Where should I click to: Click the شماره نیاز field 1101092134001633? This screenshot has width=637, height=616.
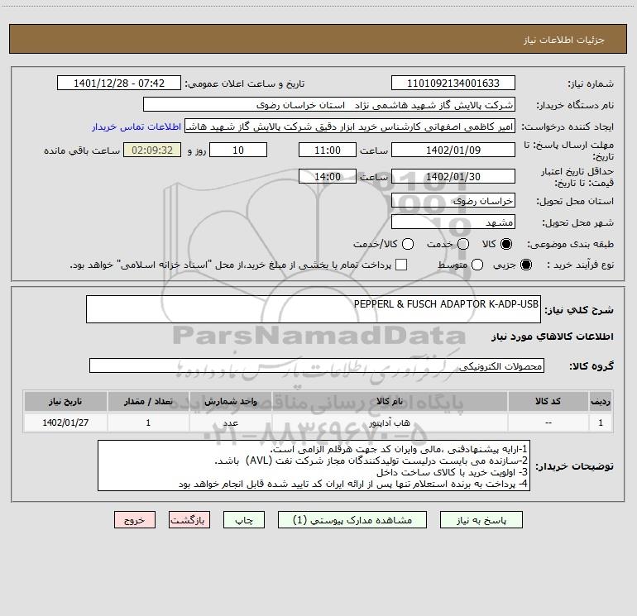(x=453, y=84)
